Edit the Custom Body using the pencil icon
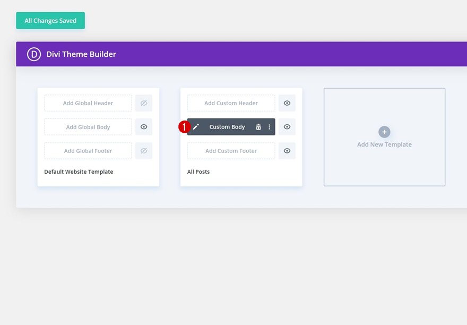This screenshot has height=325, width=467. point(196,126)
